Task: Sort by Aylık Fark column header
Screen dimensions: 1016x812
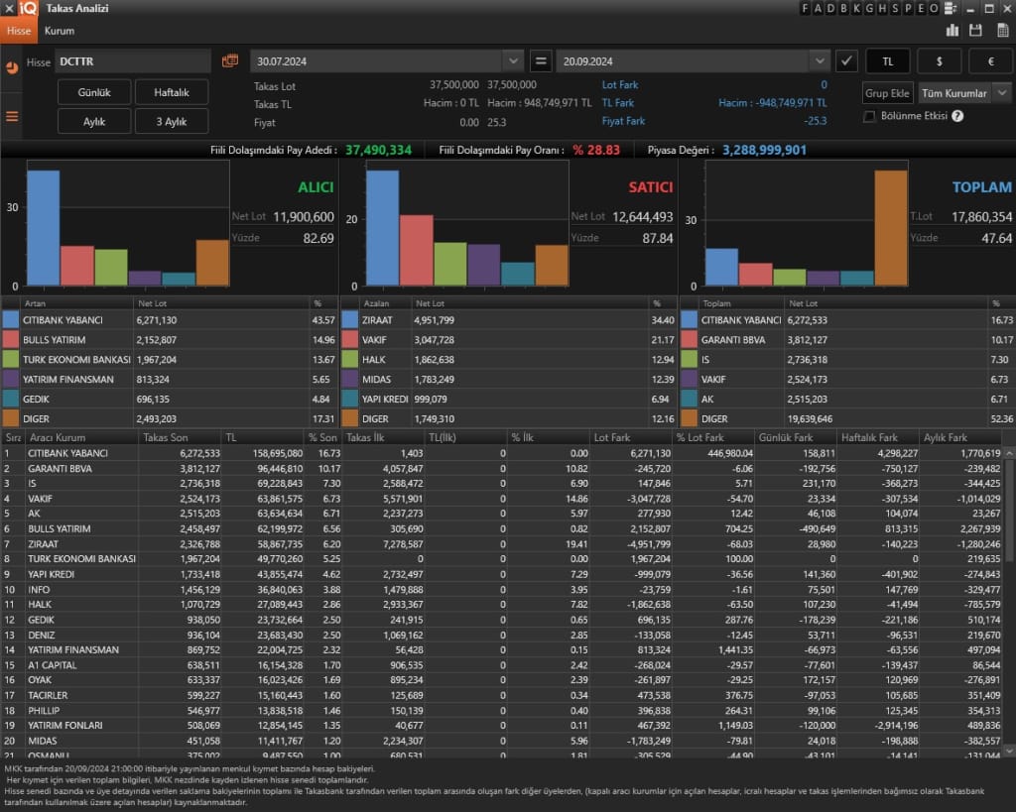Action: pos(960,438)
